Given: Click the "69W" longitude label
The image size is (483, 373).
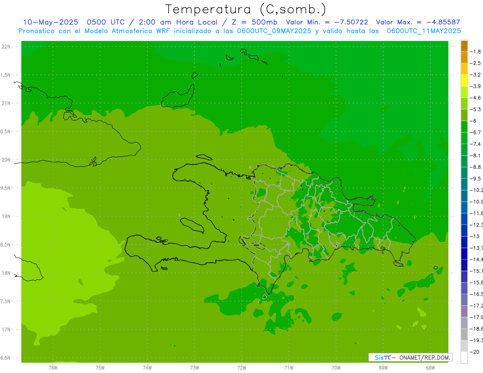Looking at the screenshot, I should (383, 367).
